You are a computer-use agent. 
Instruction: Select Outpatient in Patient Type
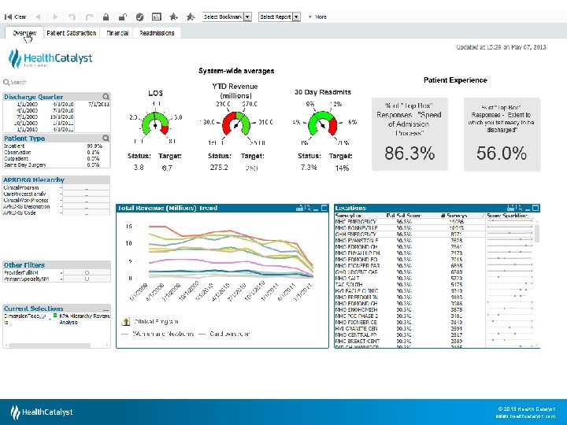56,158
